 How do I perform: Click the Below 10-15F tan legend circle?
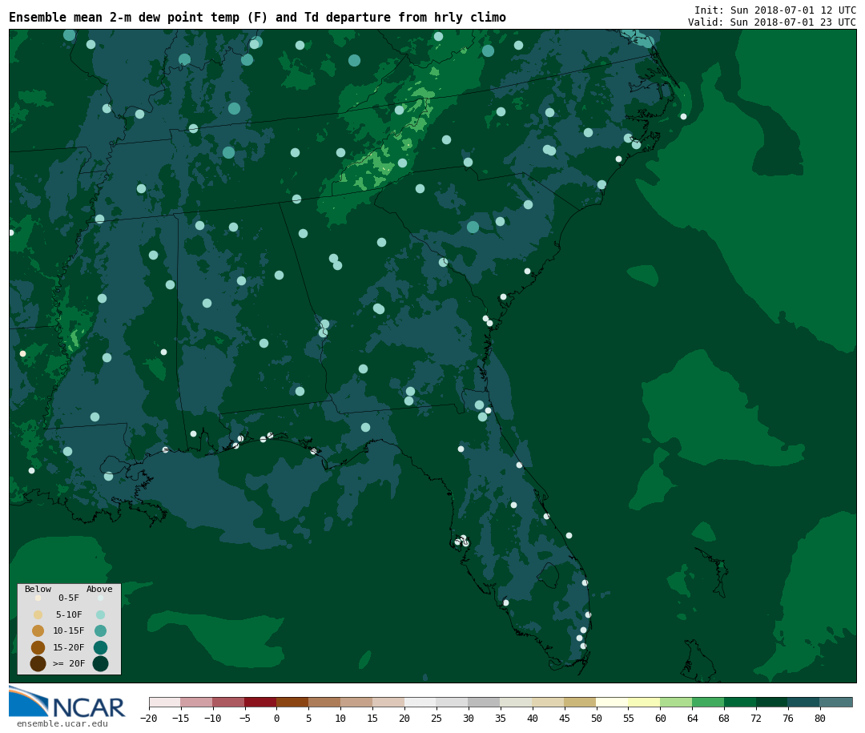(38, 630)
